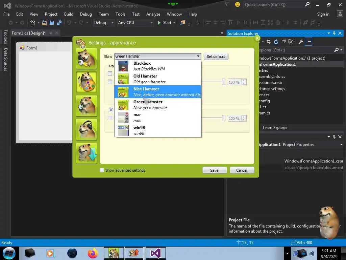The height and width of the screenshot is (260, 346).
Task: Select the Green Hamster skin option
Action: [x=158, y=105]
